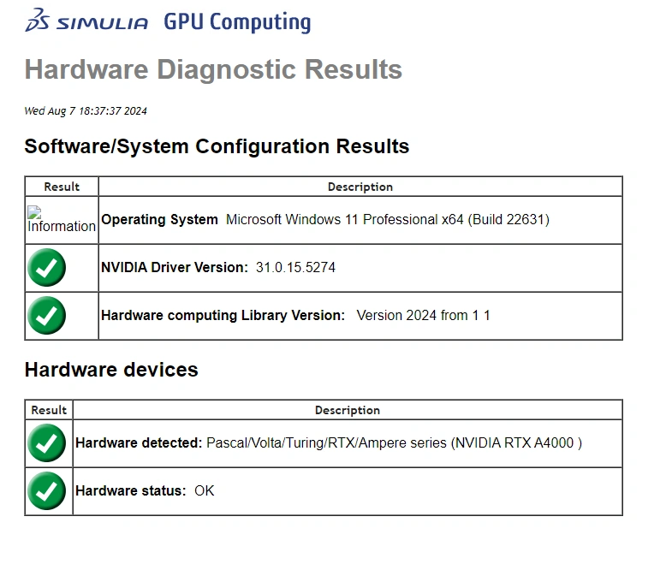Click the green check beside Hardware computing Library Version
The image size is (666, 564).
click(46, 316)
